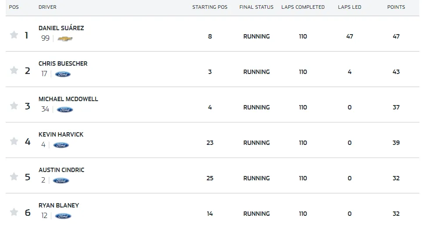
Task: Click the favorite star beside Ryan Blaney
Action: click(14, 212)
